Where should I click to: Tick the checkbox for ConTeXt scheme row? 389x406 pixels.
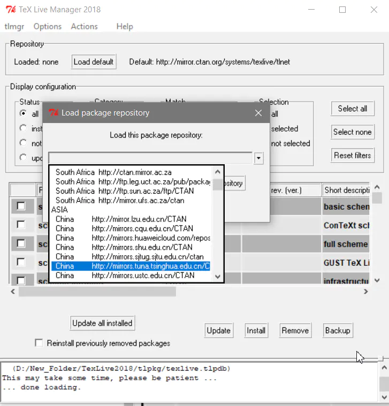(x=21, y=225)
